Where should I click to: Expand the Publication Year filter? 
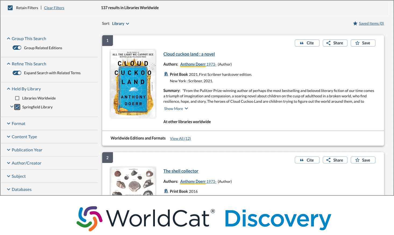click(27, 150)
